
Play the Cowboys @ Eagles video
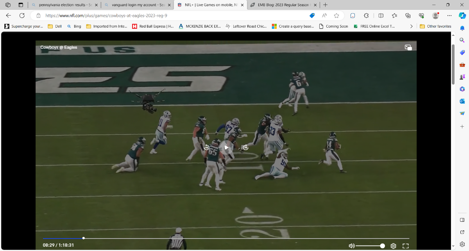[x=226, y=147]
